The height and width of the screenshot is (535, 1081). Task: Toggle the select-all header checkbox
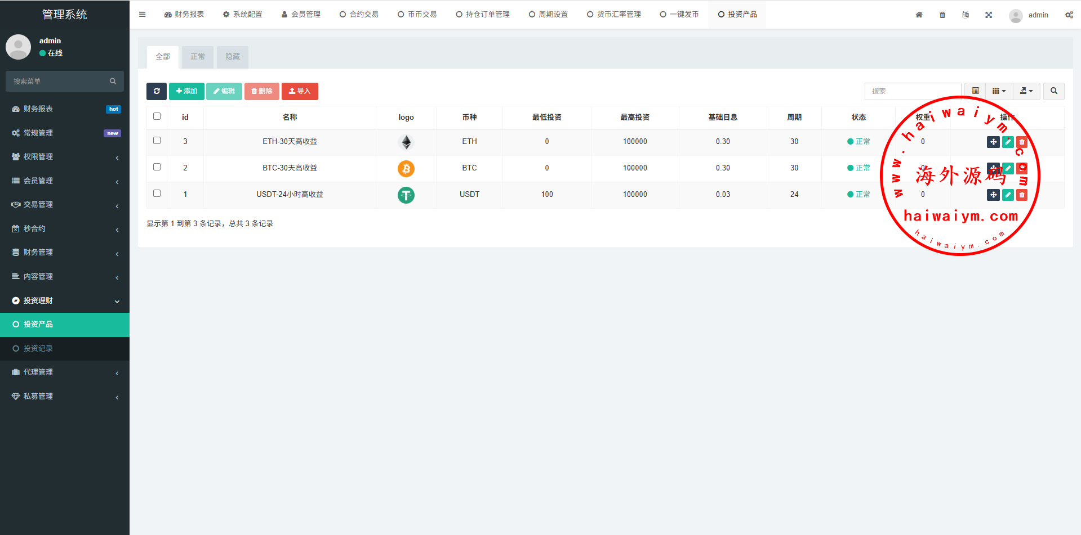pyautogui.click(x=157, y=116)
